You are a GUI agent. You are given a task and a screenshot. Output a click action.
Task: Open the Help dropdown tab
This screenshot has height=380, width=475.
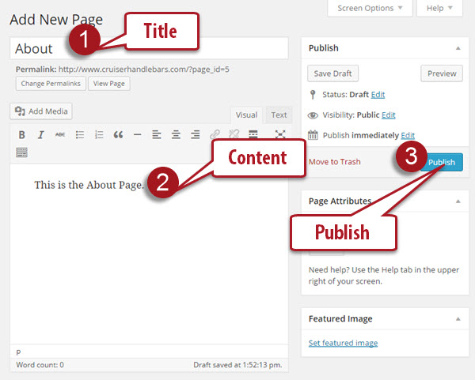point(439,8)
